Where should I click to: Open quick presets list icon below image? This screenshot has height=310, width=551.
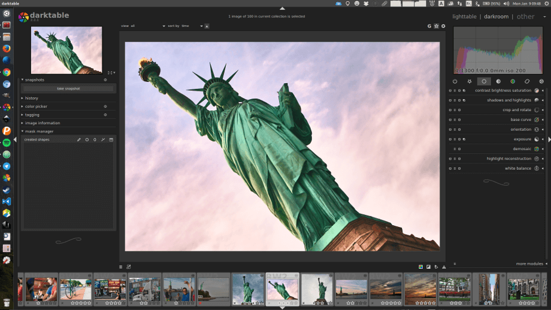point(120,267)
